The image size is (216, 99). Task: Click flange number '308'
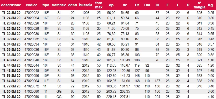pyautogui.click(x=199, y=13)
